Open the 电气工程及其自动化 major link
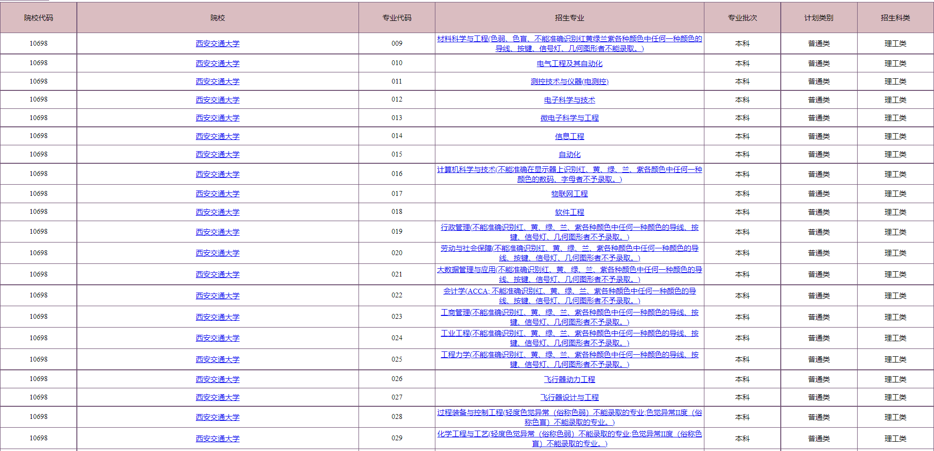 point(569,64)
